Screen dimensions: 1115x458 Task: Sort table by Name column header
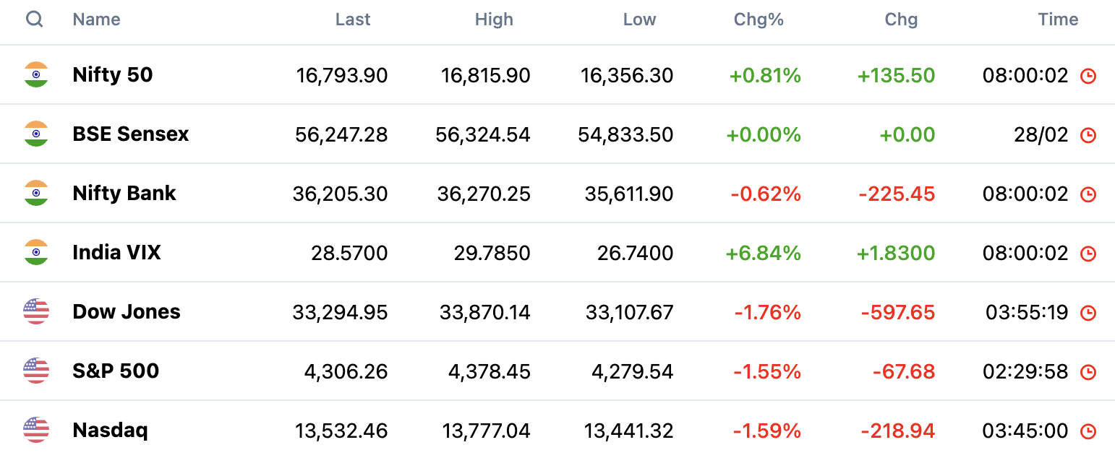[x=96, y=20]
